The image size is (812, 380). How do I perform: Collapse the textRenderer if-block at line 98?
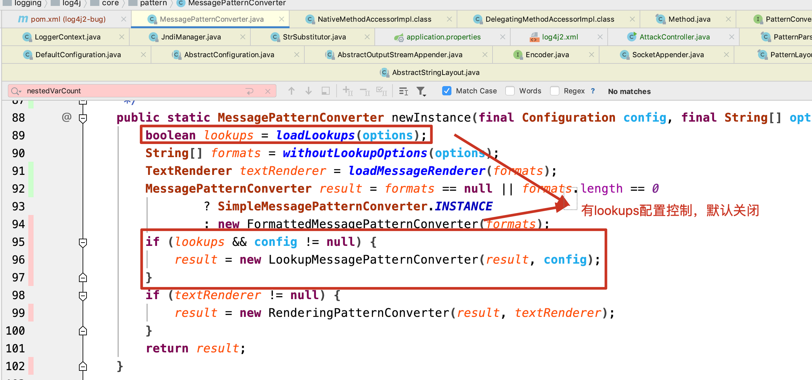(83, 296)
